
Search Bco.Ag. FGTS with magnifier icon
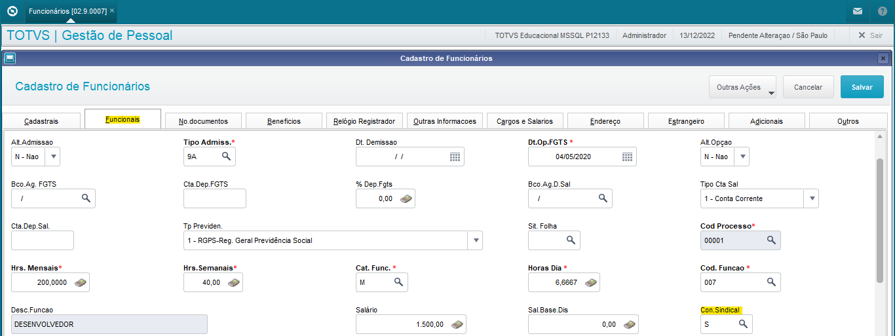point(86,198)
